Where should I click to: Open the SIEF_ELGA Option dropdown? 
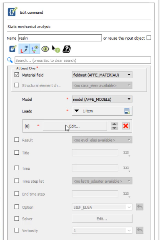[x=102, y=207]
